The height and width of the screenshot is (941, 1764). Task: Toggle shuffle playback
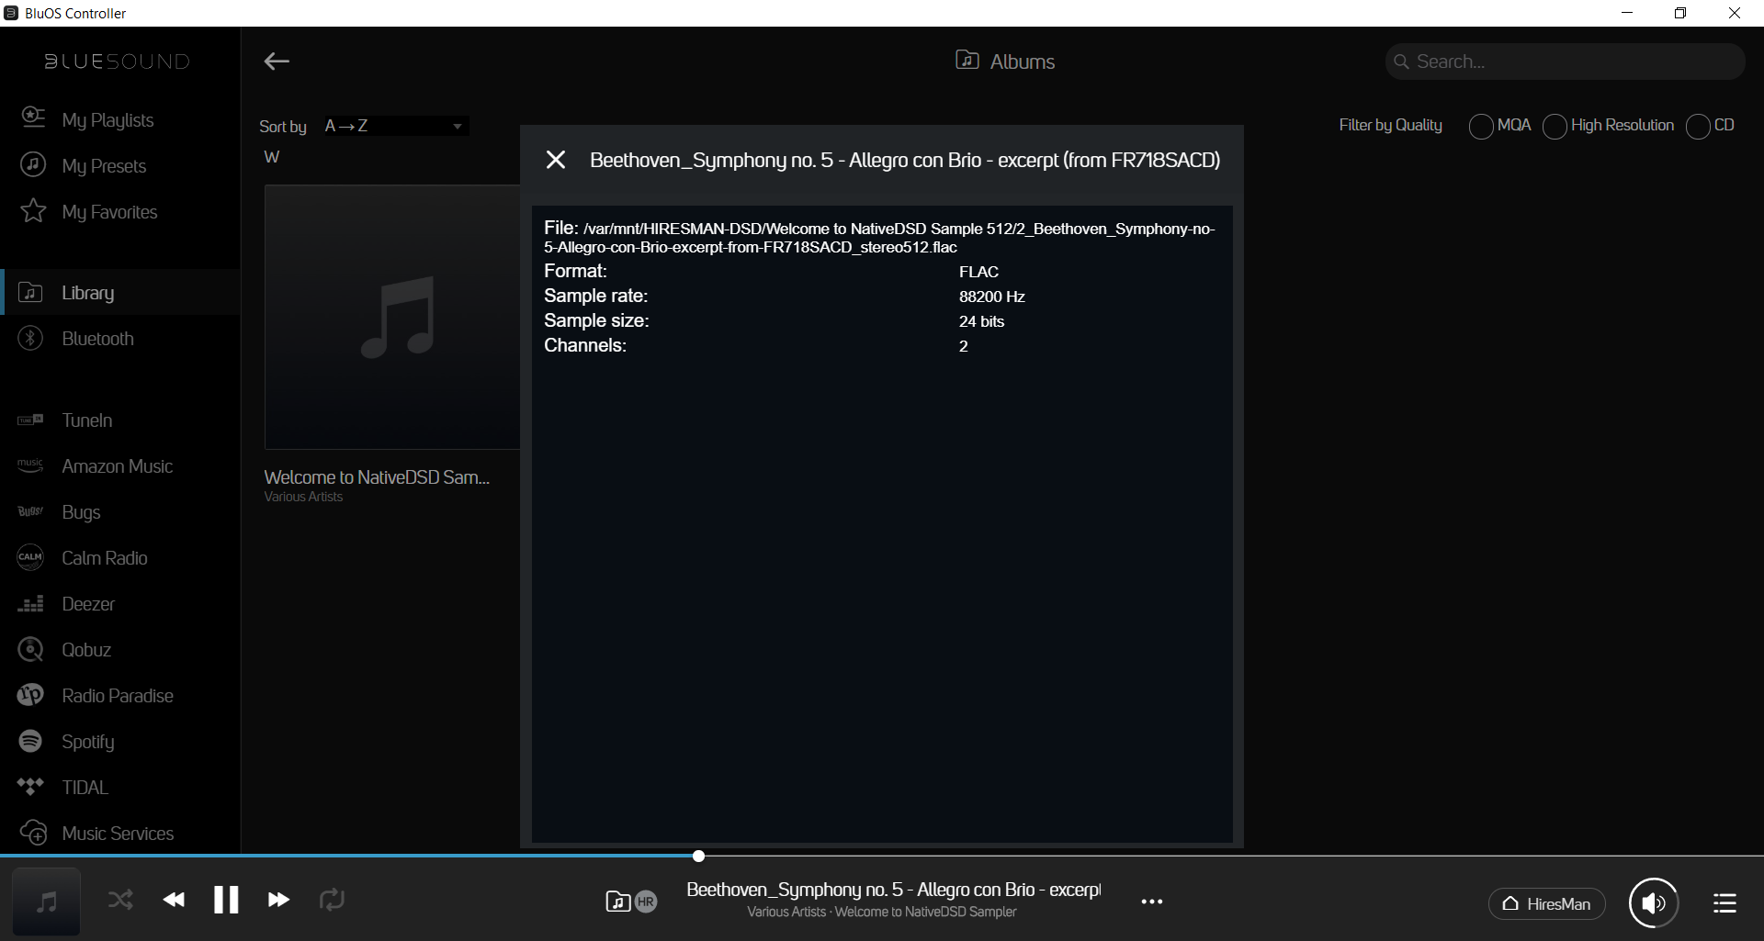click(x=120, y=900)
